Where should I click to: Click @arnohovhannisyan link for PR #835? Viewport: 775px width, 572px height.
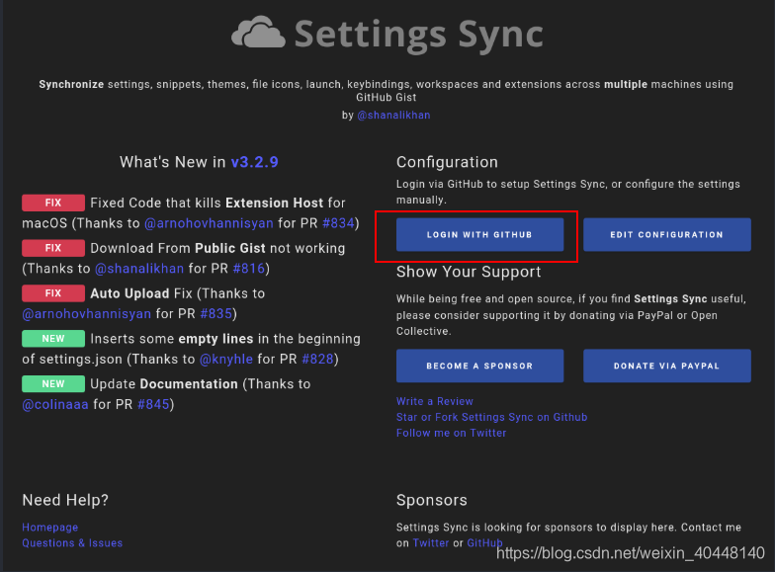tap(87, 314)
